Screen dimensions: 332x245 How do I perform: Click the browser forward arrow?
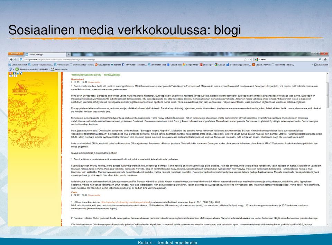(15, 60)
